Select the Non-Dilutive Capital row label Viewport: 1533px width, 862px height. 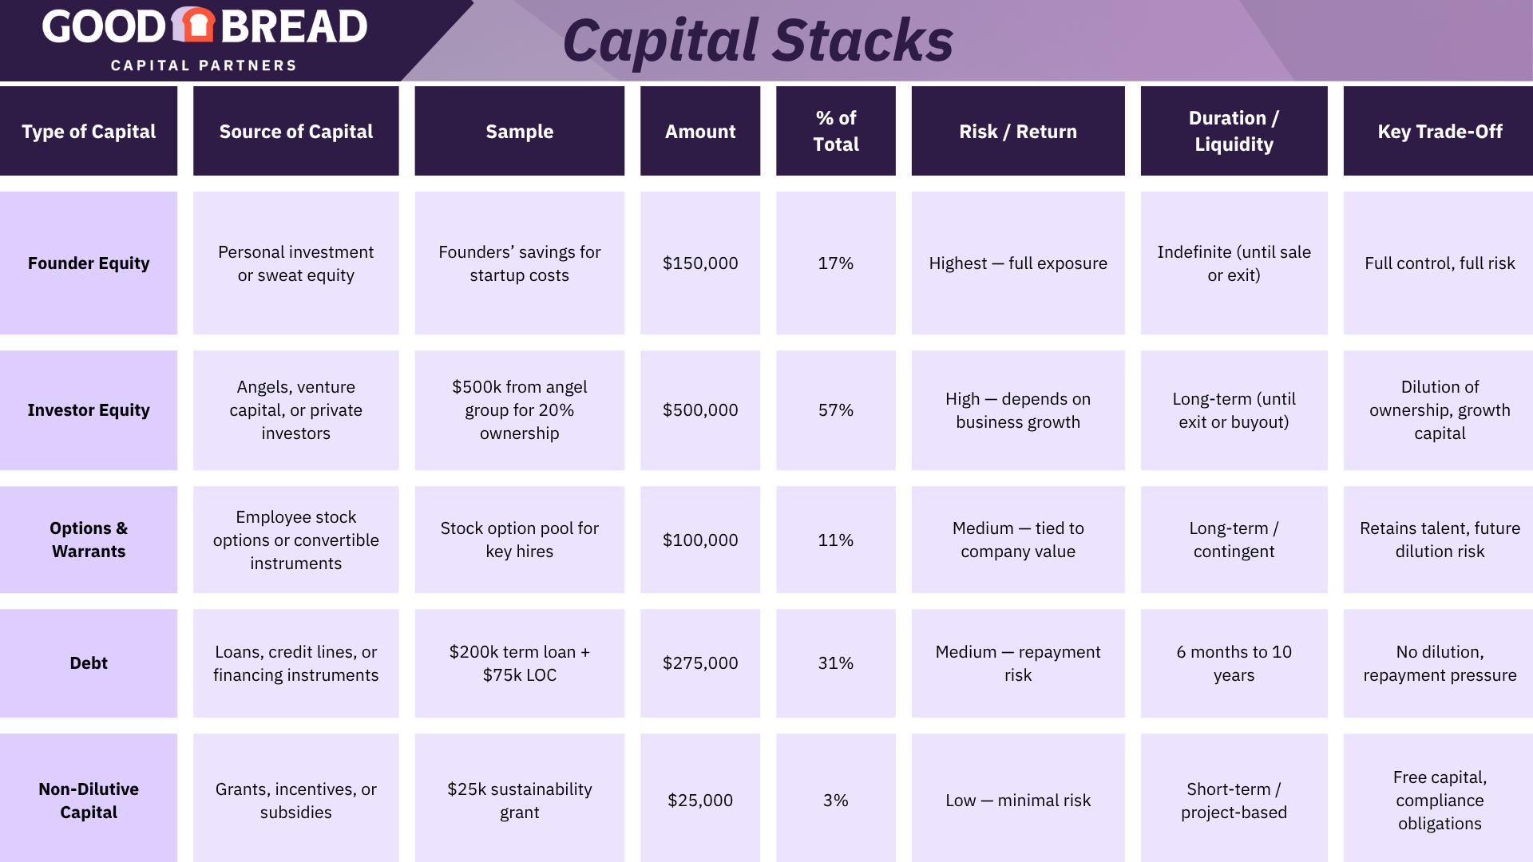tap(89, 801)
